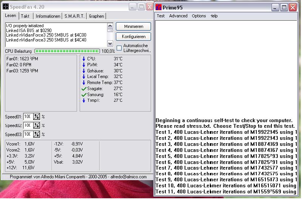
Task: Click the Remote Temp arrow icon
Action: (84, 83)
